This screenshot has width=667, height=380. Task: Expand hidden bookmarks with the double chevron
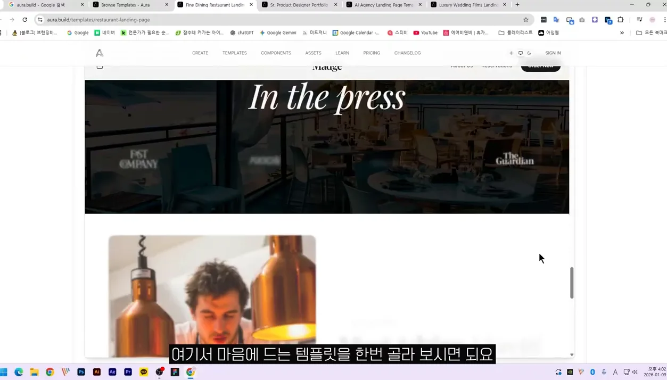[x=622, y=32]
